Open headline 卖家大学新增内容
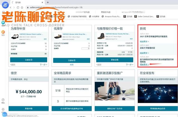 (x=147, y=48)
